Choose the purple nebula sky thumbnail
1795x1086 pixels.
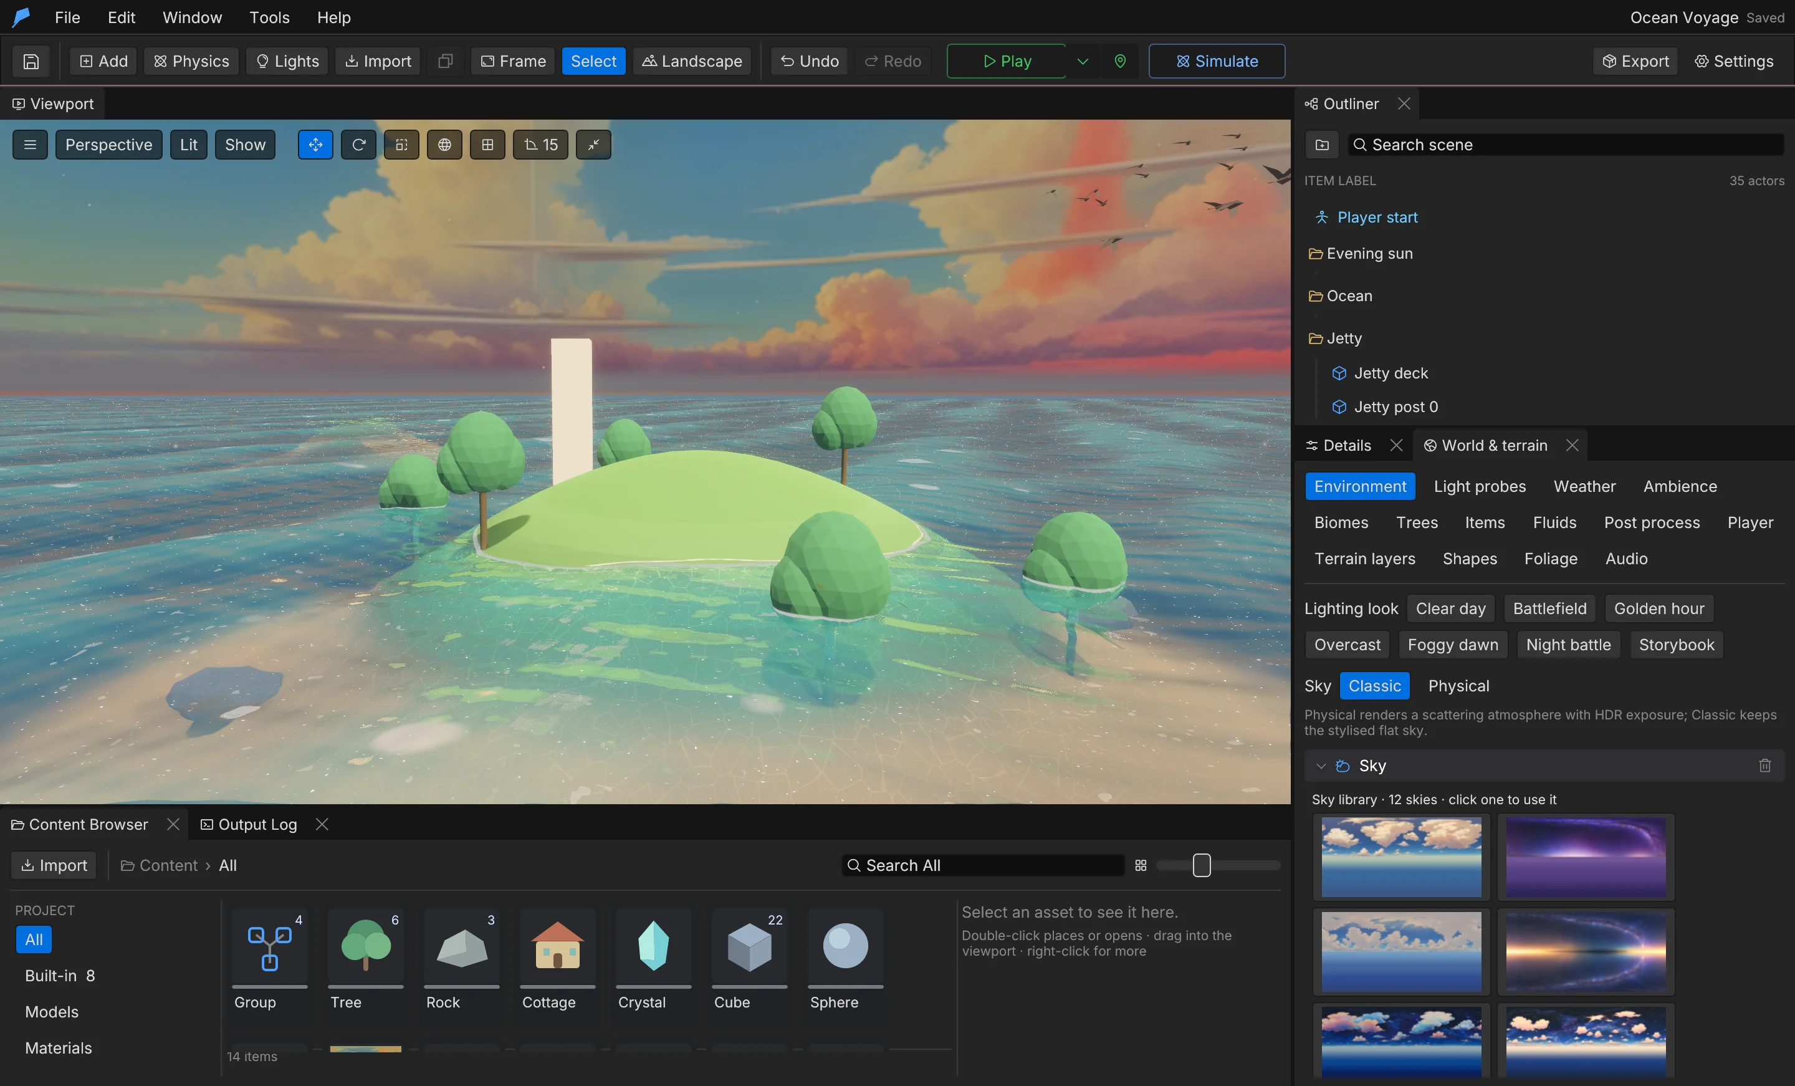pyautogui.click(x=1586, y=857)
